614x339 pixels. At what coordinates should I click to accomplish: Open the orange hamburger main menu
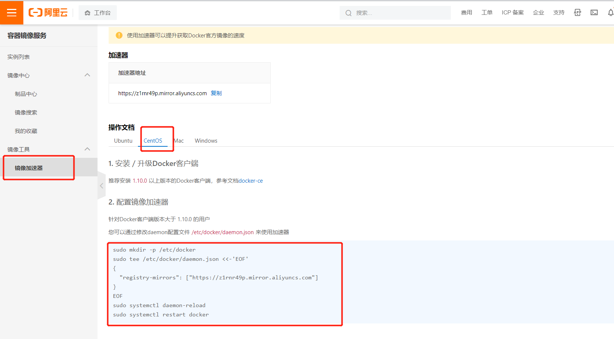point(11,13)
